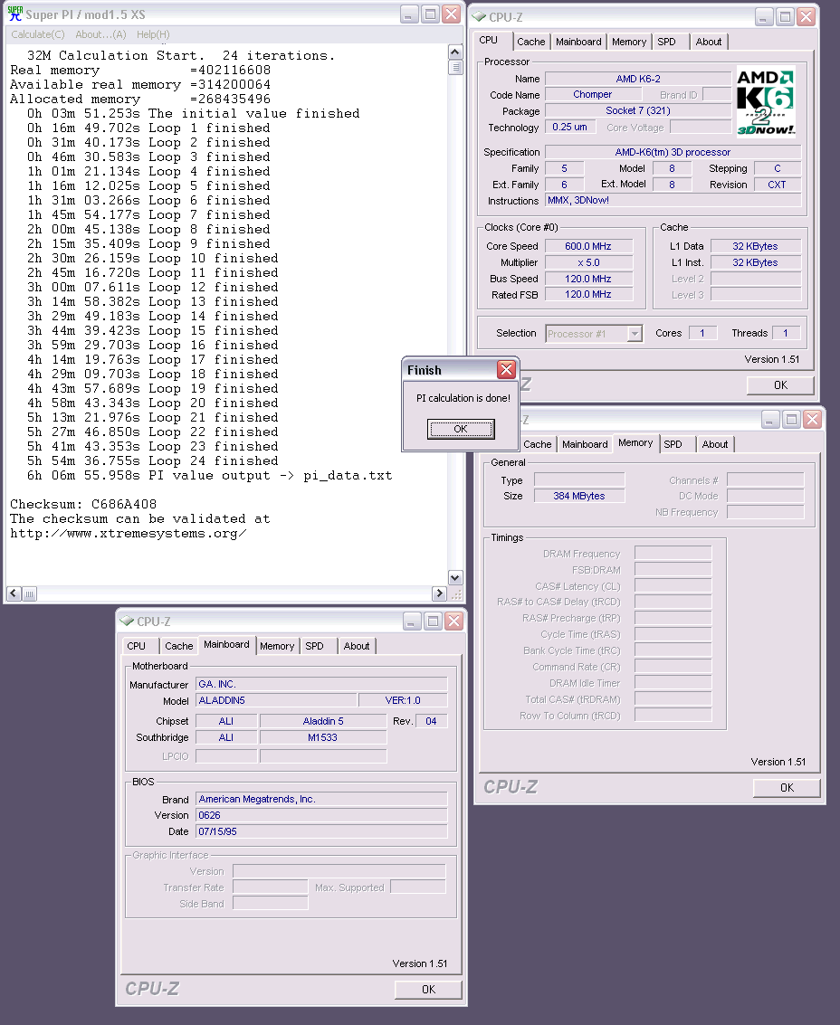Switch to Cache tab in Mainboard window

pos(178,646)
